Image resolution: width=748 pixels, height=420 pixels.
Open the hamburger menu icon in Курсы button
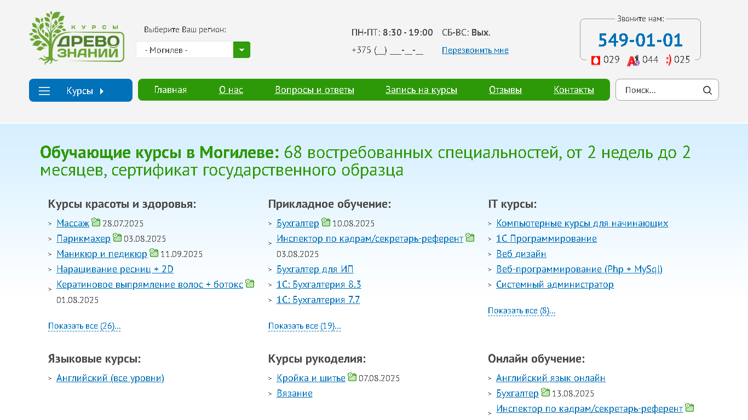[44, 91]
